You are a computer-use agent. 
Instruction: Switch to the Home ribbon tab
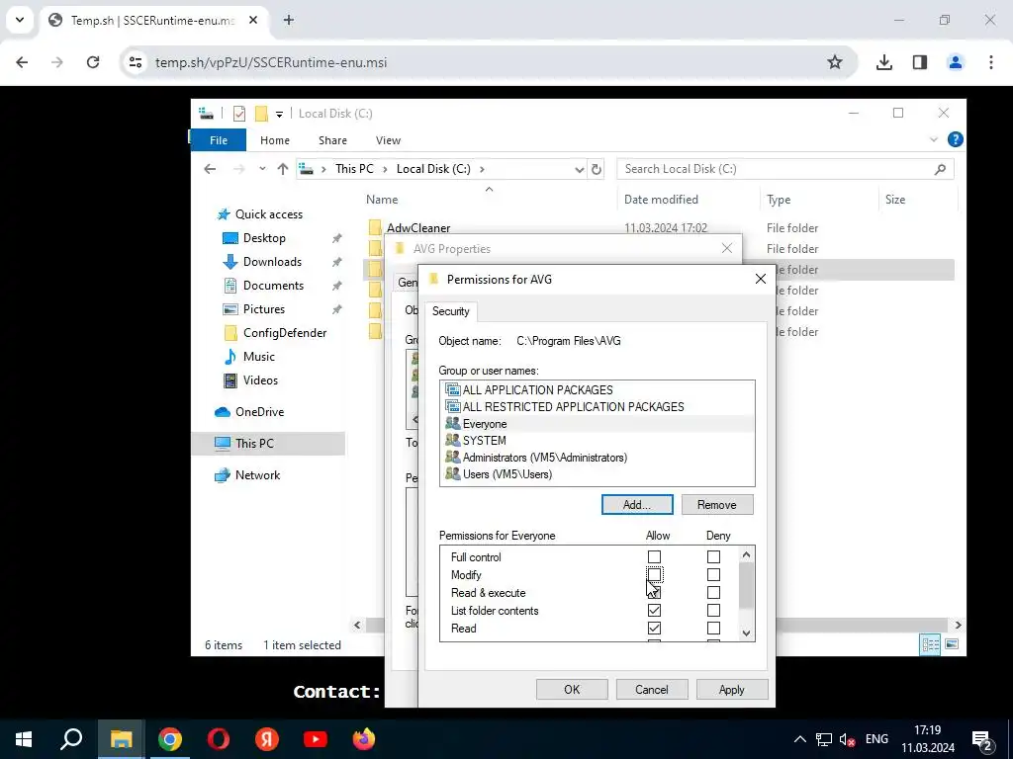tap(275, 140)
